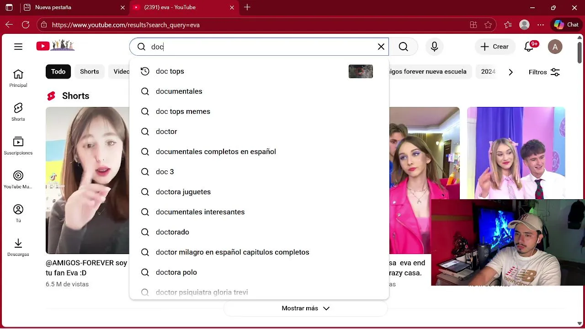View site information lock icon
The image size is (585, 329).
43,25
